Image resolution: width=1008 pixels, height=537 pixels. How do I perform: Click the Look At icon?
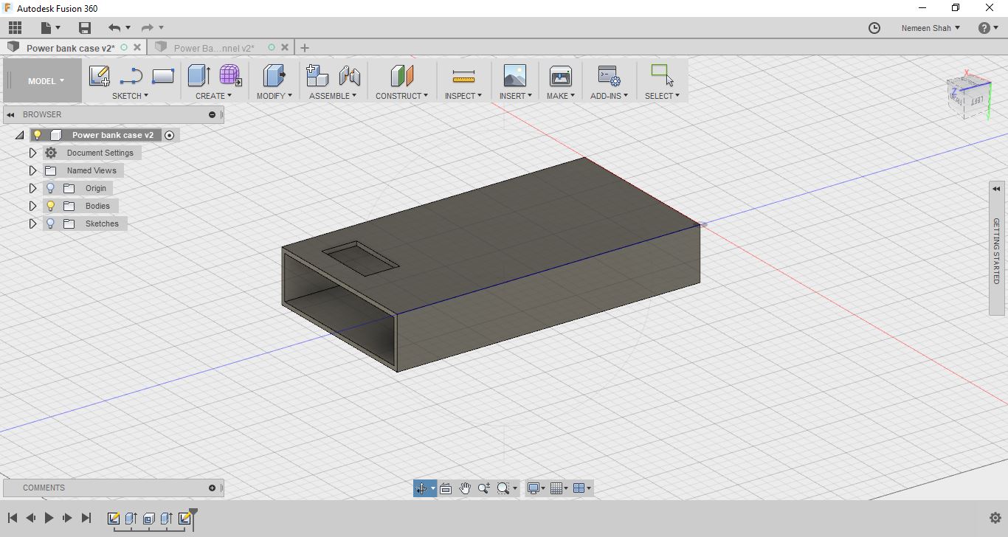tap(446, 488)
